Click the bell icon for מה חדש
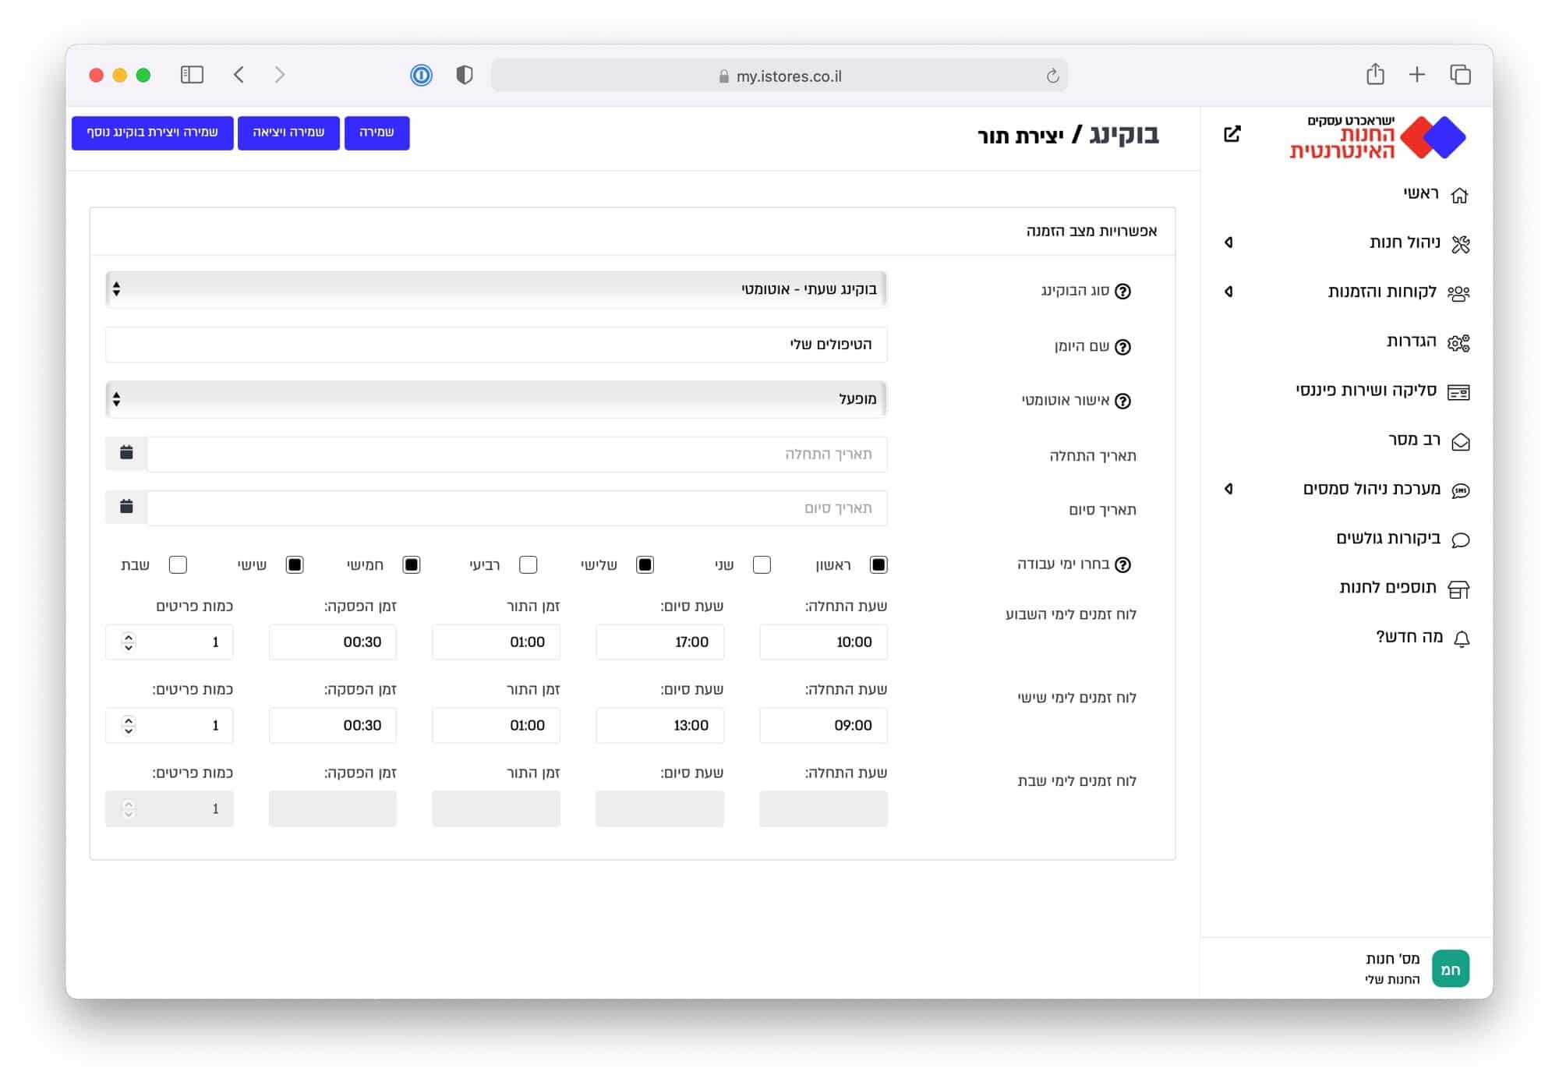The width and height of the screenshot is (1559, 1086). tap(1462, 639)
